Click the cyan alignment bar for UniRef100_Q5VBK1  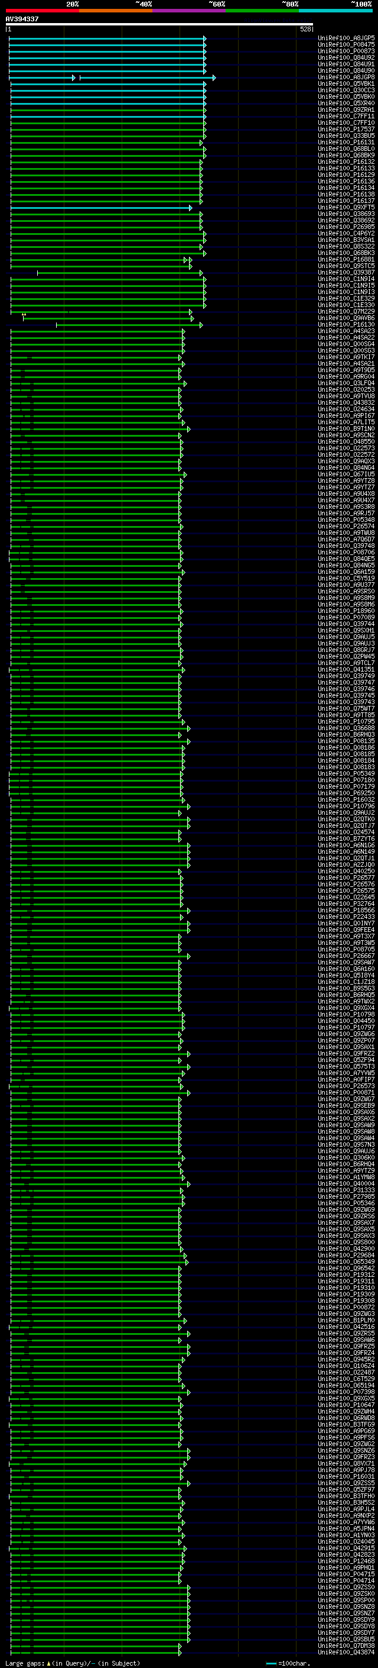tap(107, 83)
